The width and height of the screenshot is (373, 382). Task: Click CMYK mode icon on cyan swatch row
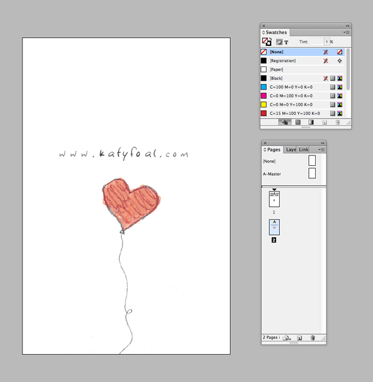[339, 87]
